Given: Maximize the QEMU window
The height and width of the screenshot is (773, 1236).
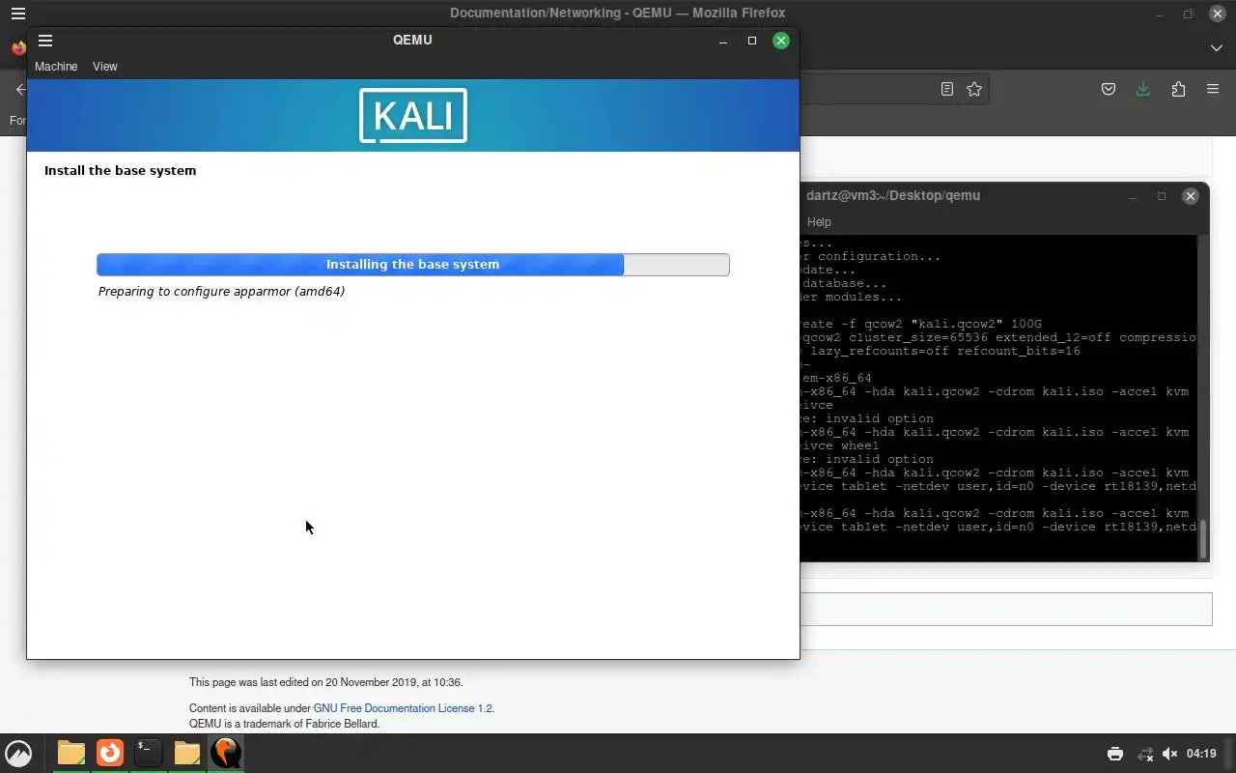Looking at the screenshot, I should [x=752, y=41].
